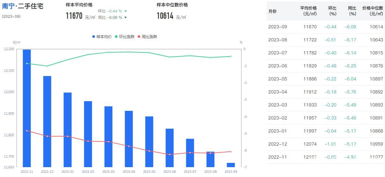Select the 2023-05 bar in chart
The image size is (385, 177).
click(149, 141)
